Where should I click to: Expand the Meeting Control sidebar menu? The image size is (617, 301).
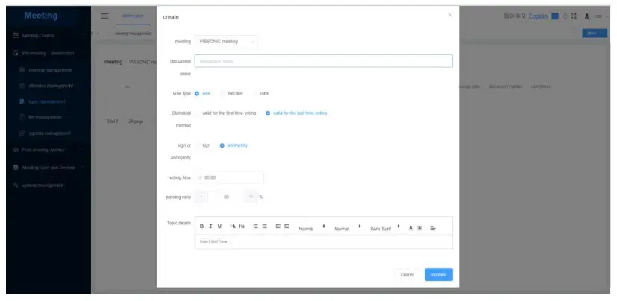(x=83, y=35)
